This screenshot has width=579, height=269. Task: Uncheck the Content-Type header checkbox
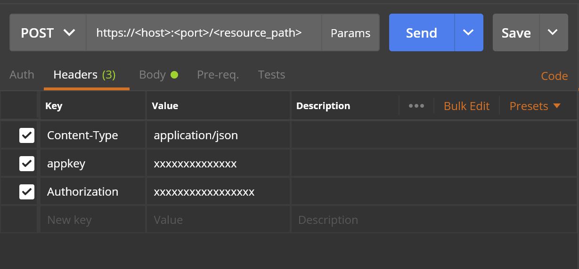click(x=27, y=135)
